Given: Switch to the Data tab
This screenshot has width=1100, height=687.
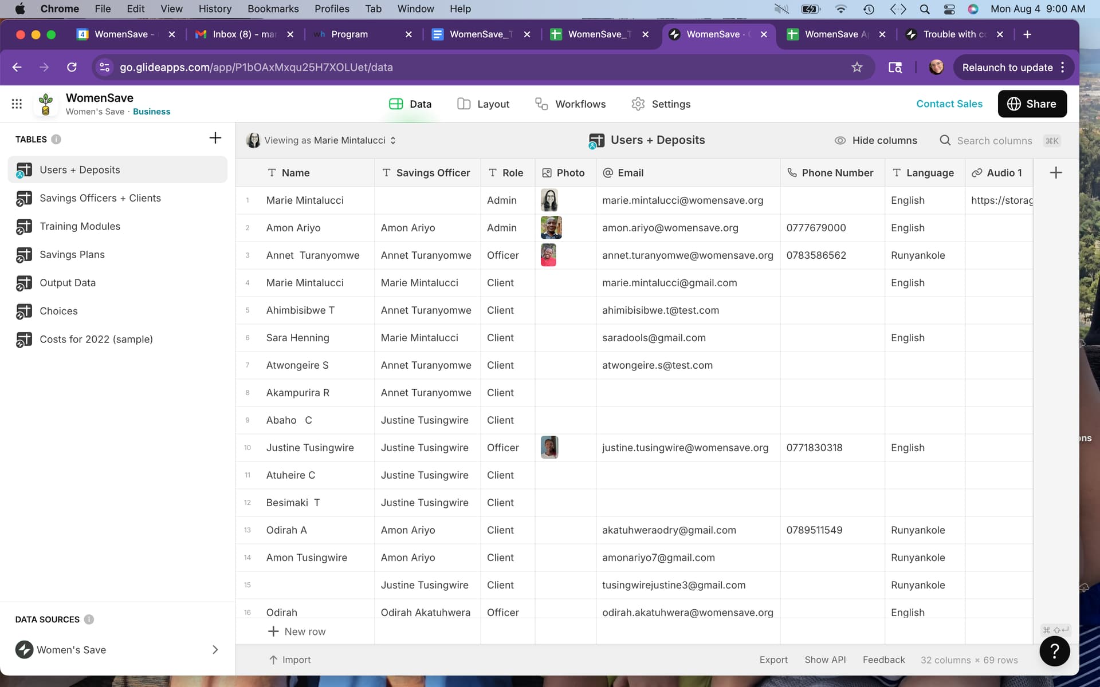Looking at the screenshot, I should click(x=410, y=104).
